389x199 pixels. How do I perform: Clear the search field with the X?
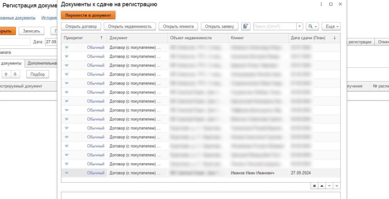point(300,26)
